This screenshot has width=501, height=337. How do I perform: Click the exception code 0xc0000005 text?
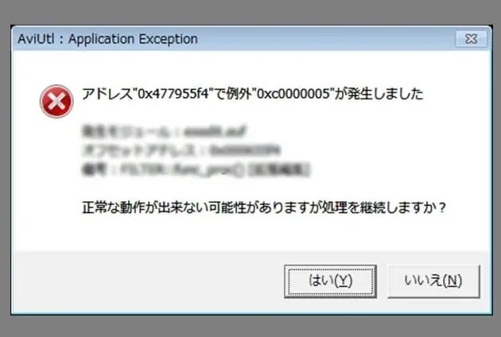293,95
